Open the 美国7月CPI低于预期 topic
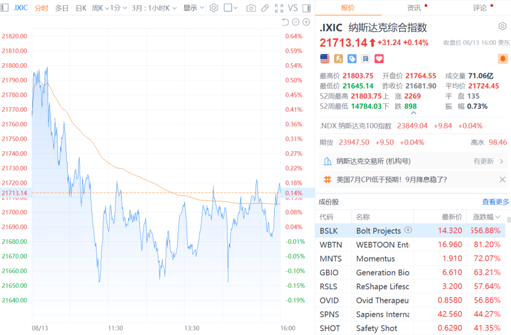511x335 pixels. [391, 179]
